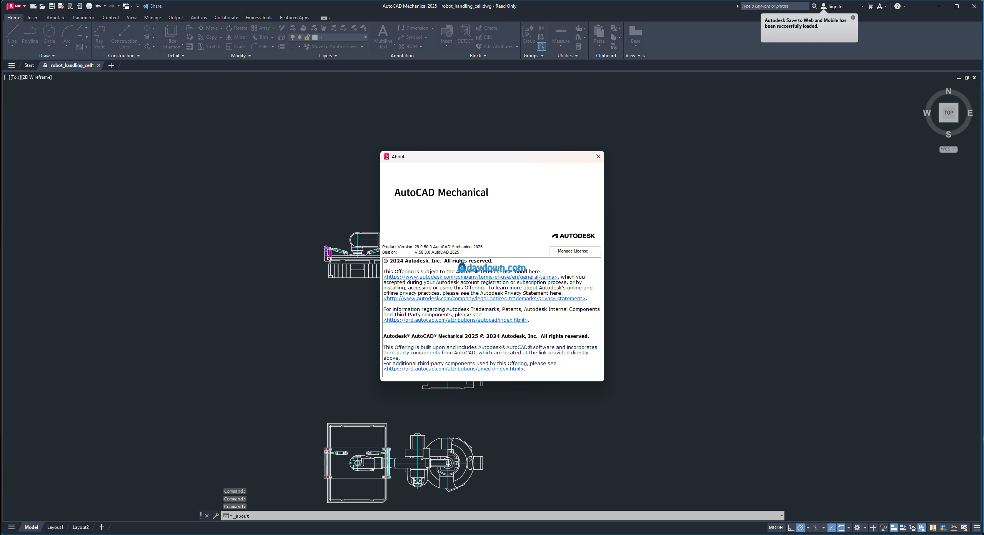This screenshot has height=535, width=984.
Task: Open the layer selection combo box
Action: [328, 37]
